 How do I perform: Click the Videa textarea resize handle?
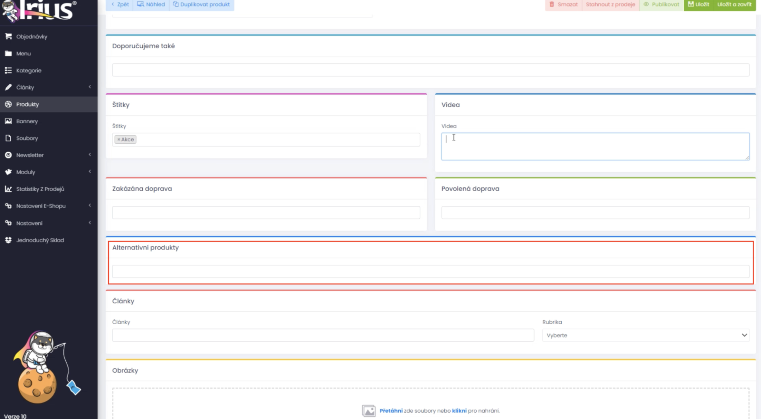747,158
